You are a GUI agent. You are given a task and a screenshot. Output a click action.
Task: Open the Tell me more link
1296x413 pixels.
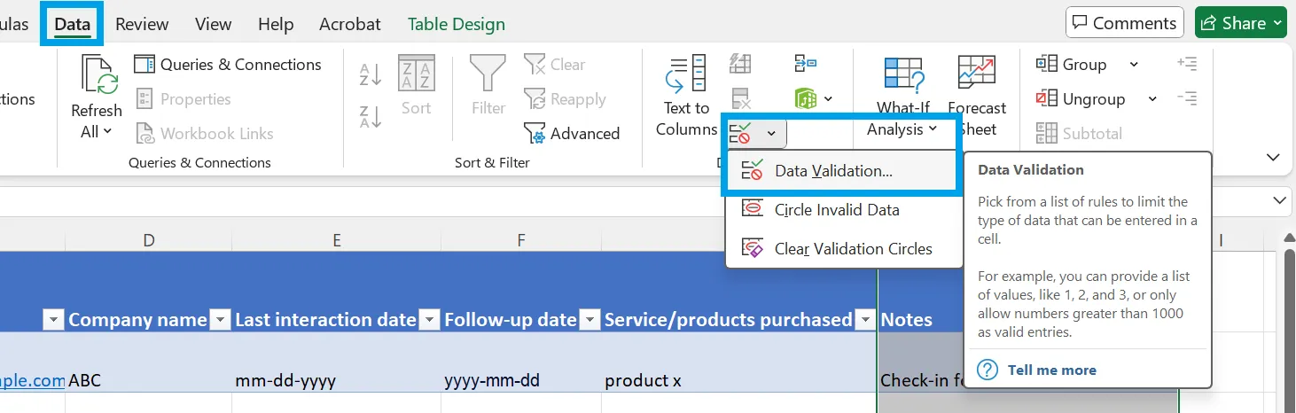point(1051,370)
